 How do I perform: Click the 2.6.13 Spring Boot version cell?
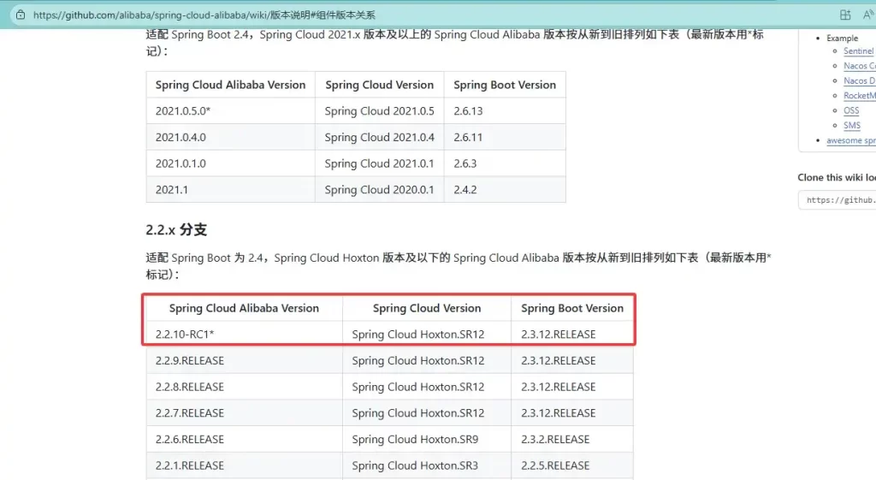(468, 111)
